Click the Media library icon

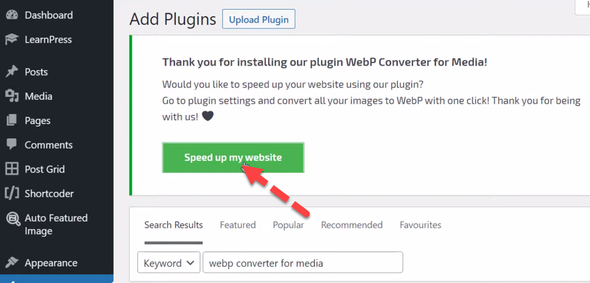pos(11,96)
